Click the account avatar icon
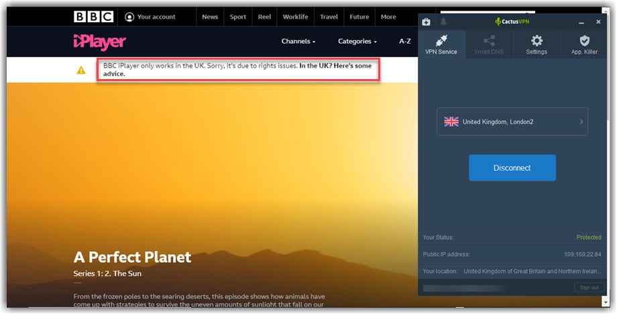 coord(129,17)
